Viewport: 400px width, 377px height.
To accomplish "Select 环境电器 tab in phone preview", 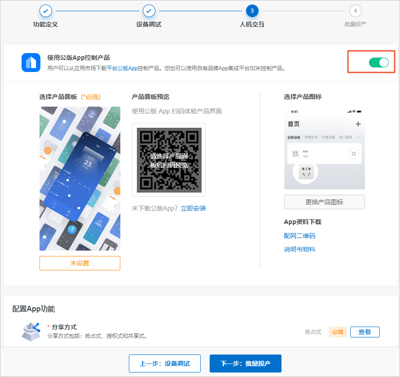I will (x=328, y=137).
